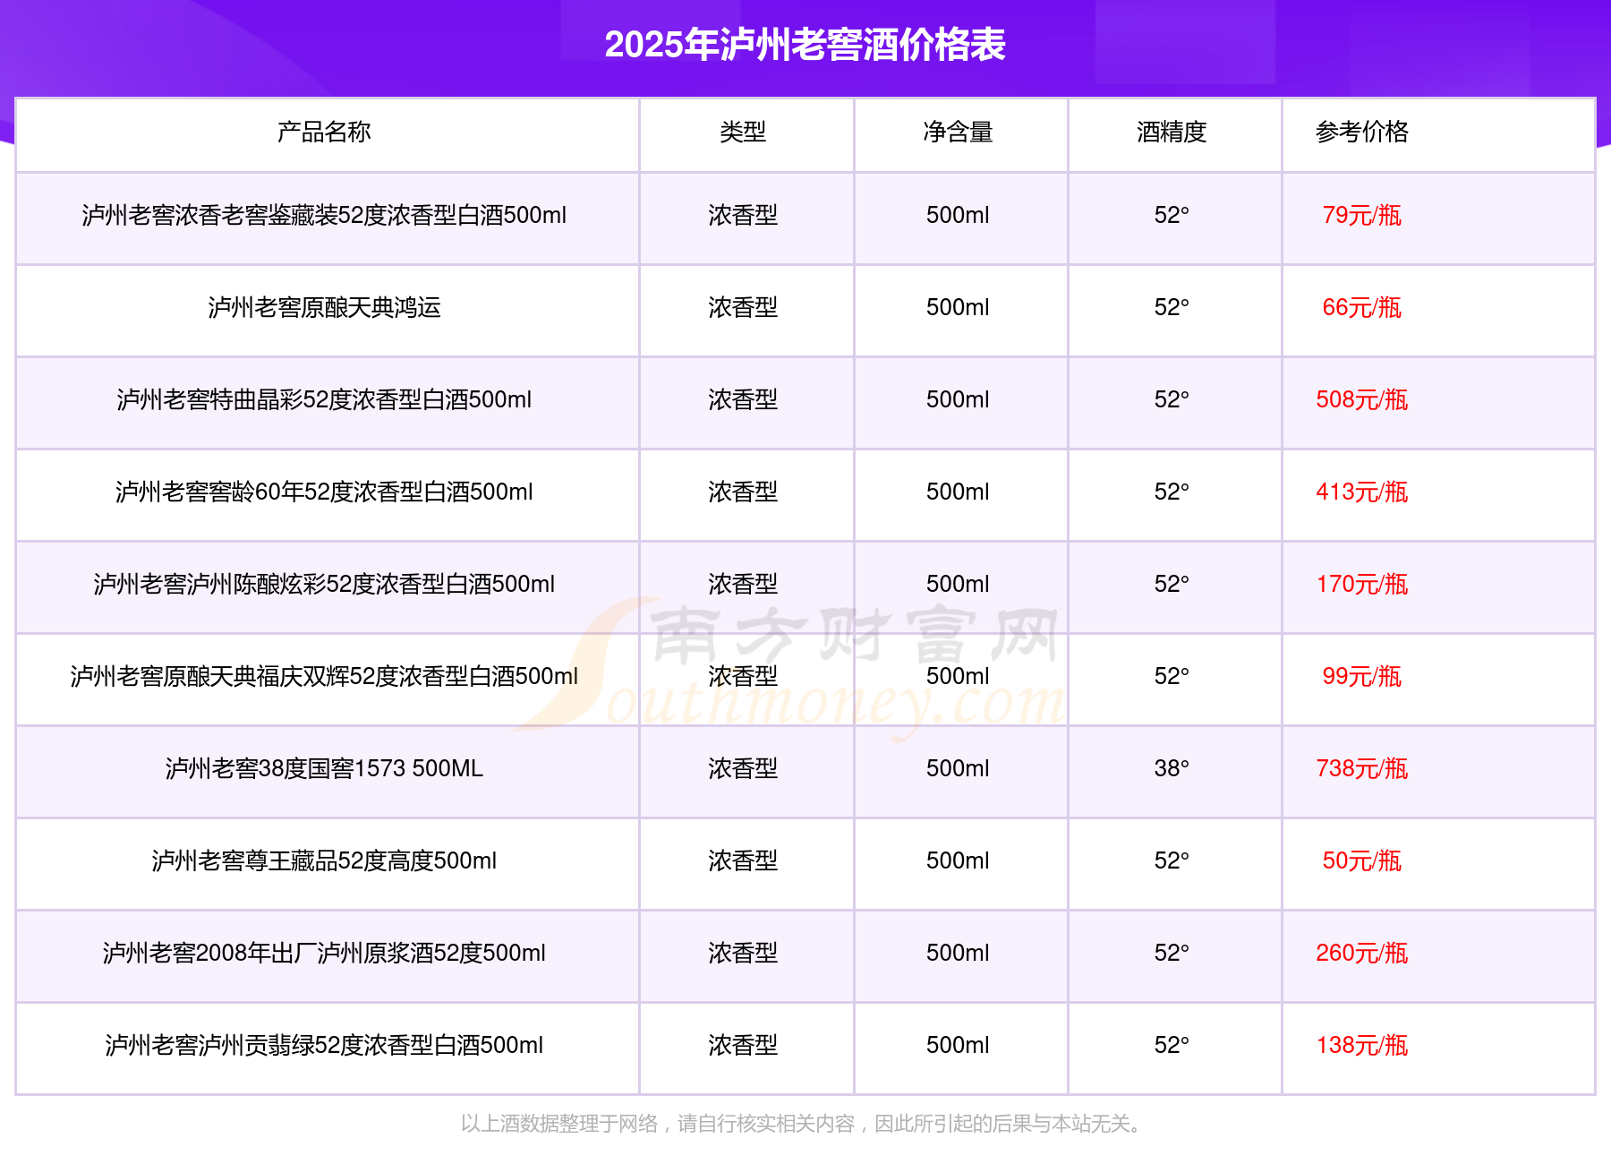
Task: Click the price 413元/瓶
Action: pos(1361,492)
